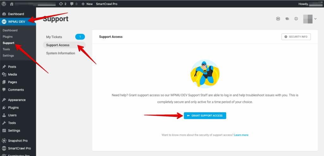Open the academy graduation cap icon
This screenshot has width=324, height=156.
tap(287, 19)
